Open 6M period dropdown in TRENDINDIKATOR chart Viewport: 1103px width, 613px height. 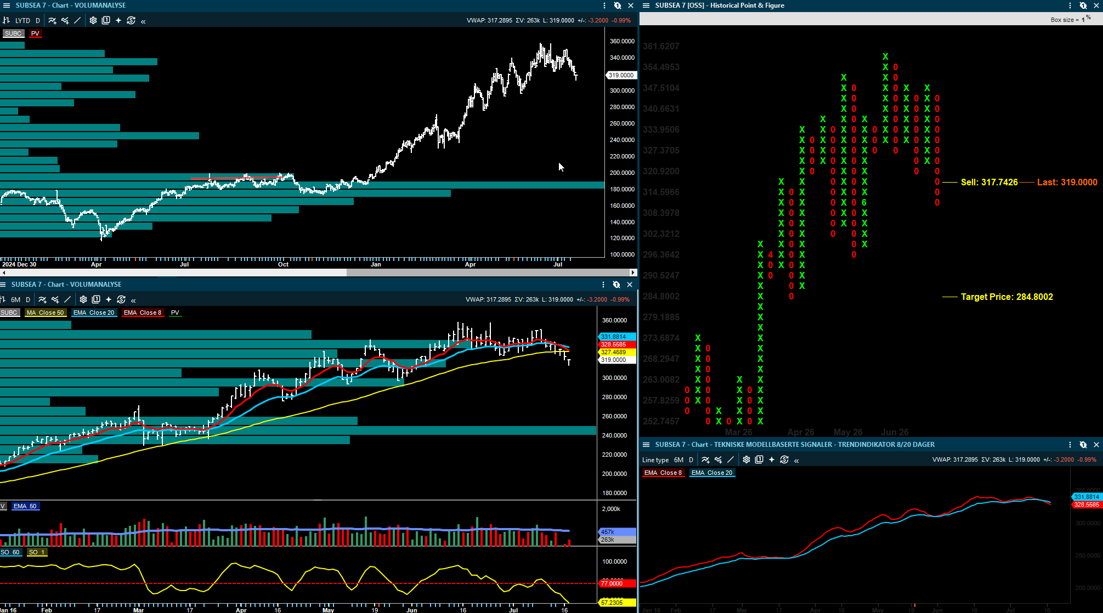coord(679,460)
